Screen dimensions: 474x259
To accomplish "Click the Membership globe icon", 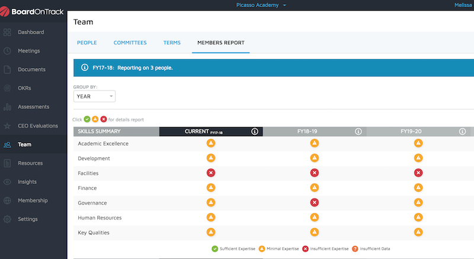I will tap(7, 200).
